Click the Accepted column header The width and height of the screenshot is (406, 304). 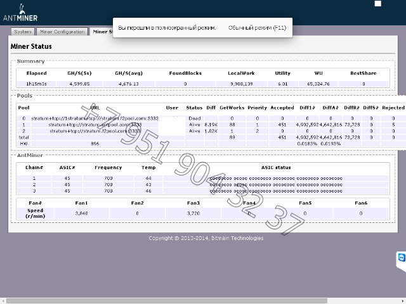(x=282, y=108)
